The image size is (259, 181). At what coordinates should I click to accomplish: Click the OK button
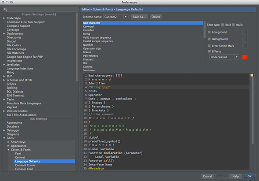point(249,176)
